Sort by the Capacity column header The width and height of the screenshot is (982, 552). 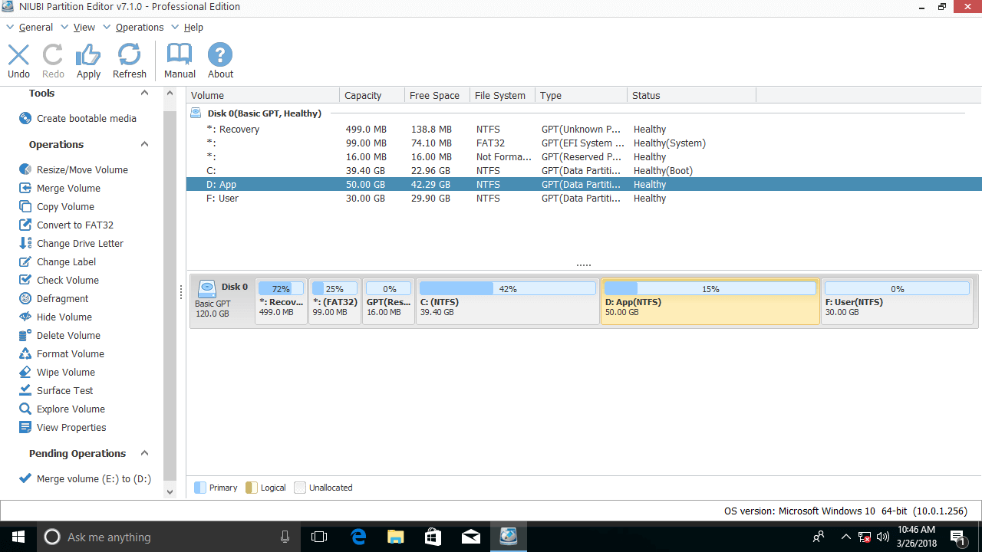372,95
